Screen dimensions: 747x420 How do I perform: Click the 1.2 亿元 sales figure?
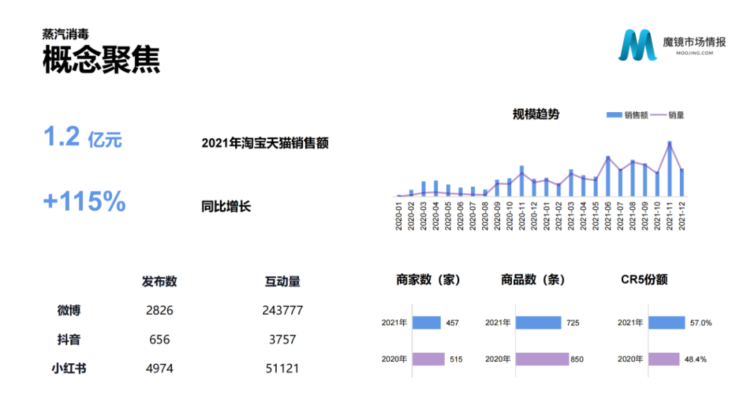82,137
